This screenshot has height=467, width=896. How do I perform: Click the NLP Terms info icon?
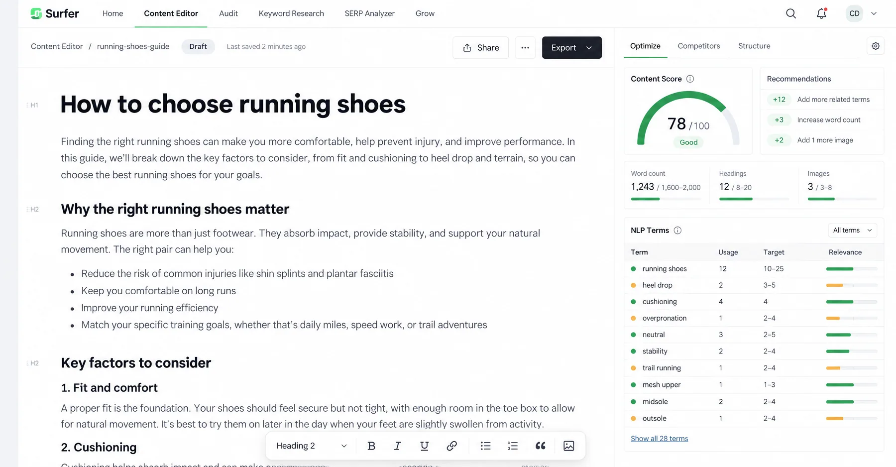point(677,230)
